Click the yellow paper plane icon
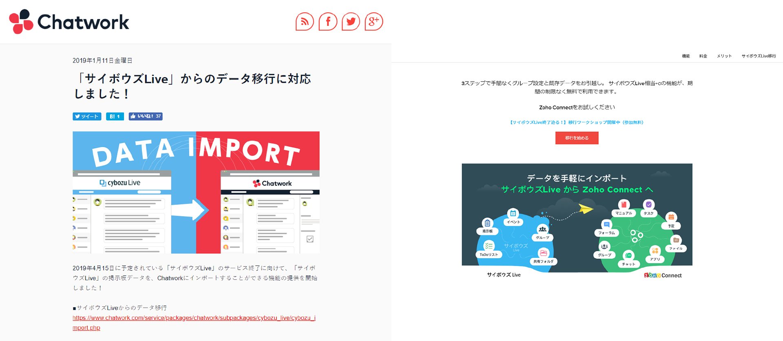Screen dimensions: 783x341 point(586,208)
